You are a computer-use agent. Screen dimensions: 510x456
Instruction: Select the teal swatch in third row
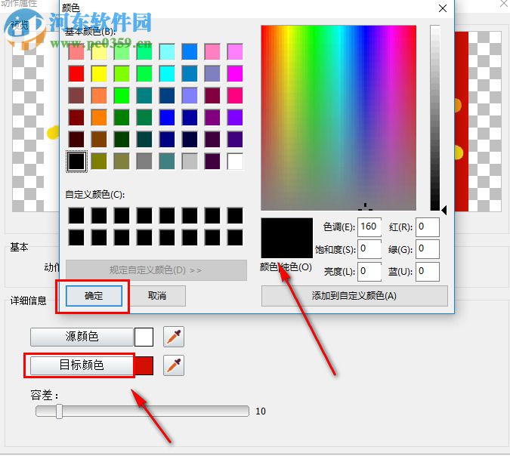click(144, 96)
